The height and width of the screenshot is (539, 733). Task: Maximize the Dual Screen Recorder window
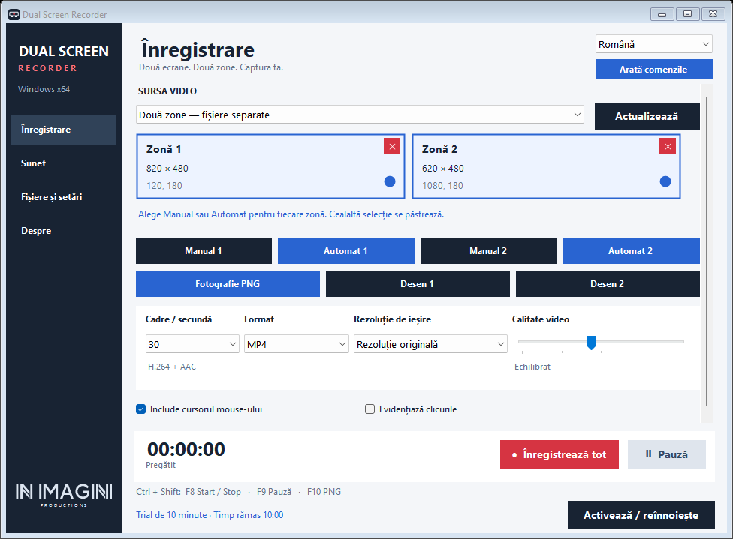[x=687, y=14]
